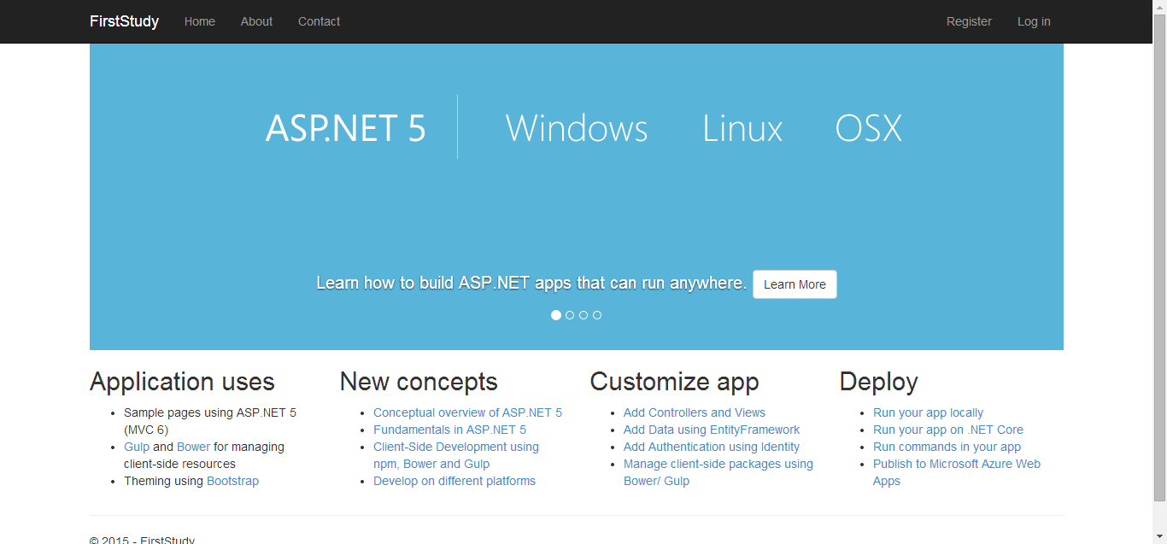Click the New concepts heading

tap(419, 382)
